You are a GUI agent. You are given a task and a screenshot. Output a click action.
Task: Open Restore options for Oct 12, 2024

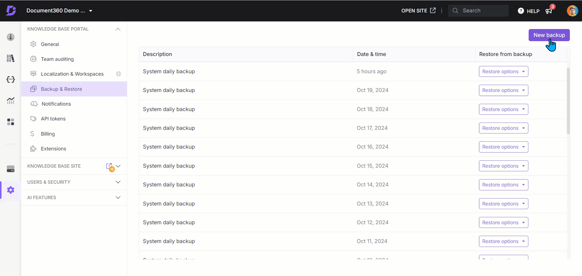click(503, 222)
